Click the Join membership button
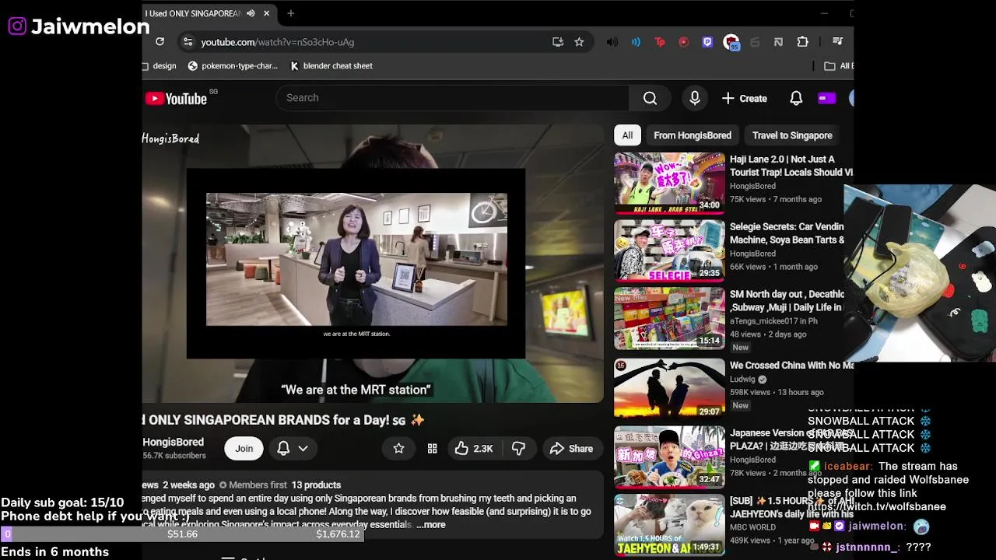This screenshot has height=560, width=996. point(244,448)
